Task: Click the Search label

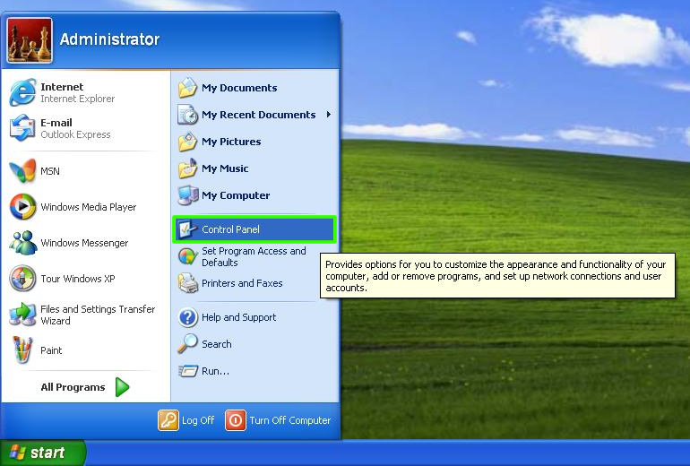Action: pos(217,344)
